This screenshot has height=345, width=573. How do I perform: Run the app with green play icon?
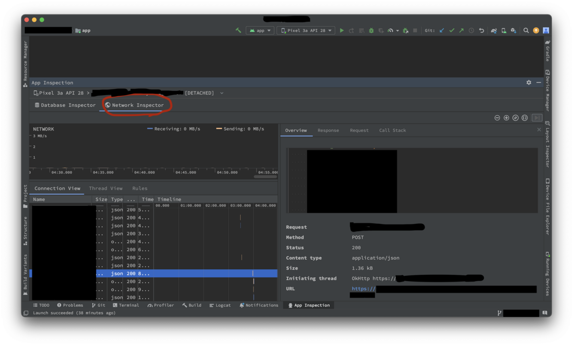tap(341, 30)
